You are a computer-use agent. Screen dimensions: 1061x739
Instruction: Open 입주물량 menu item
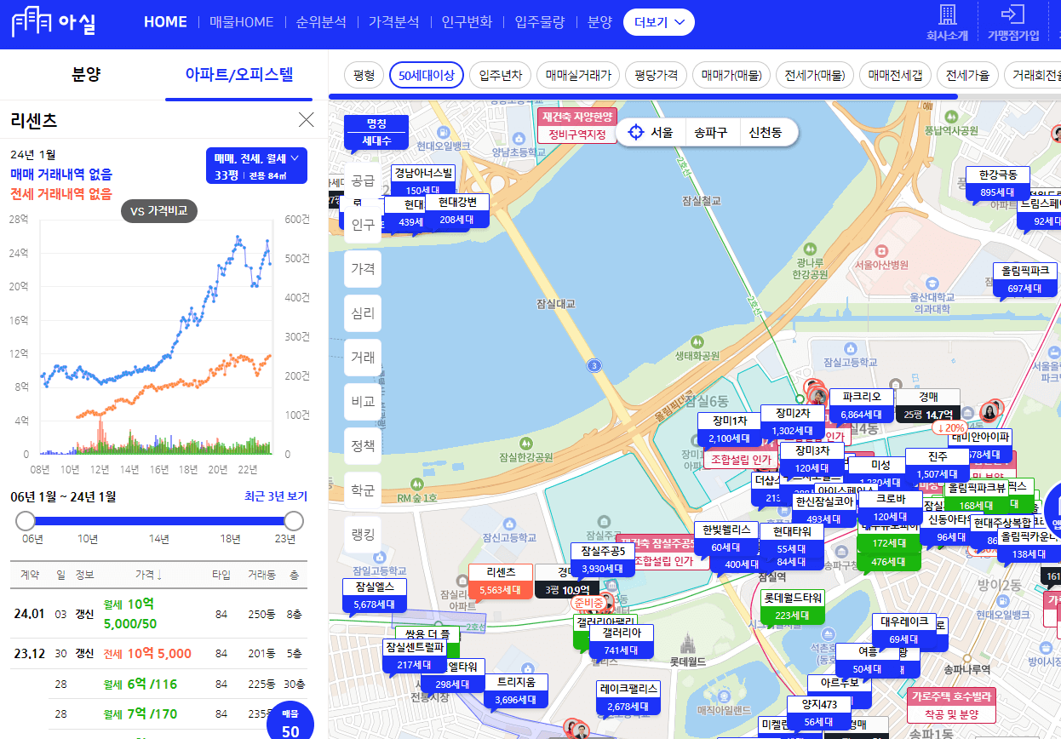(540, 22)
